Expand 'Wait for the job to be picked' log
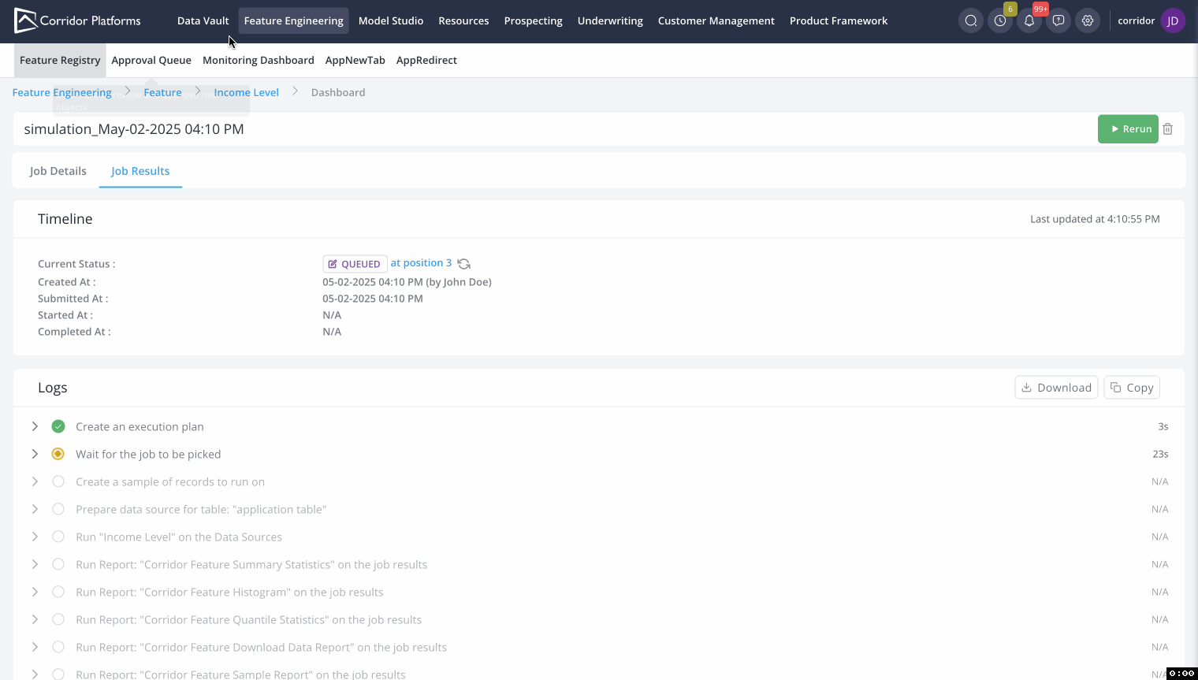The width and height of the screenshot is (1198, 680). tap(35, 454)
